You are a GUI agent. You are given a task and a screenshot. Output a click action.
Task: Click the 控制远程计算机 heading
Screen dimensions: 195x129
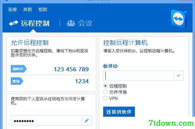(x=125, y=43)
